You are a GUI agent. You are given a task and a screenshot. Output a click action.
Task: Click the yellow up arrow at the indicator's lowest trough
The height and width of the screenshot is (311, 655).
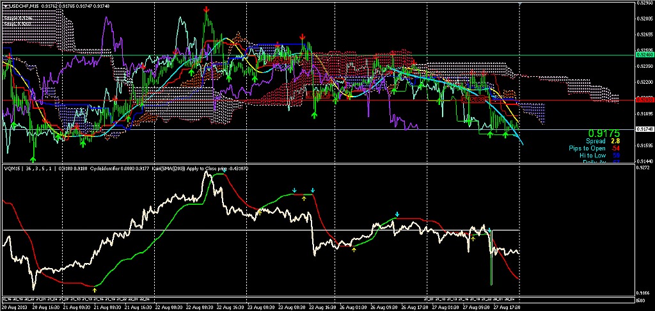click(x=95, y=289)
